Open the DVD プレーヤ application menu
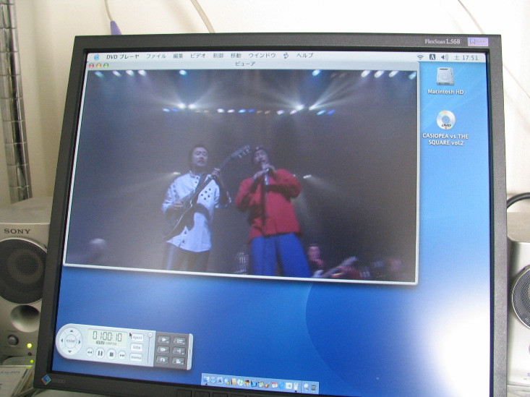Image resolution: width=530 pixels, height=397 pixels. 122,56
